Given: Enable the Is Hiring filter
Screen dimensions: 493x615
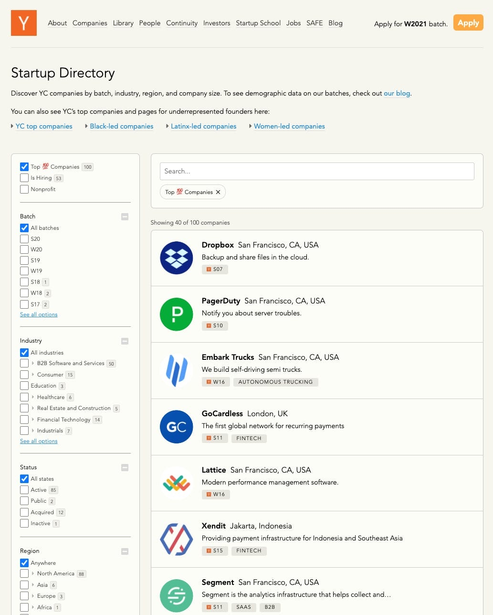Looking at the screenshot, I should 24,178.
